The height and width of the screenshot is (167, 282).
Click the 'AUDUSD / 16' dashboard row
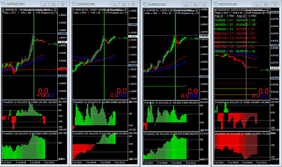pos(224,38)
